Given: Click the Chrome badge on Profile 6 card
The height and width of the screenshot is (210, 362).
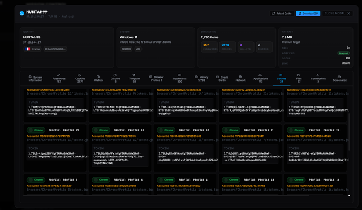Looking at the screenshot, I should [x=101, y=180].
